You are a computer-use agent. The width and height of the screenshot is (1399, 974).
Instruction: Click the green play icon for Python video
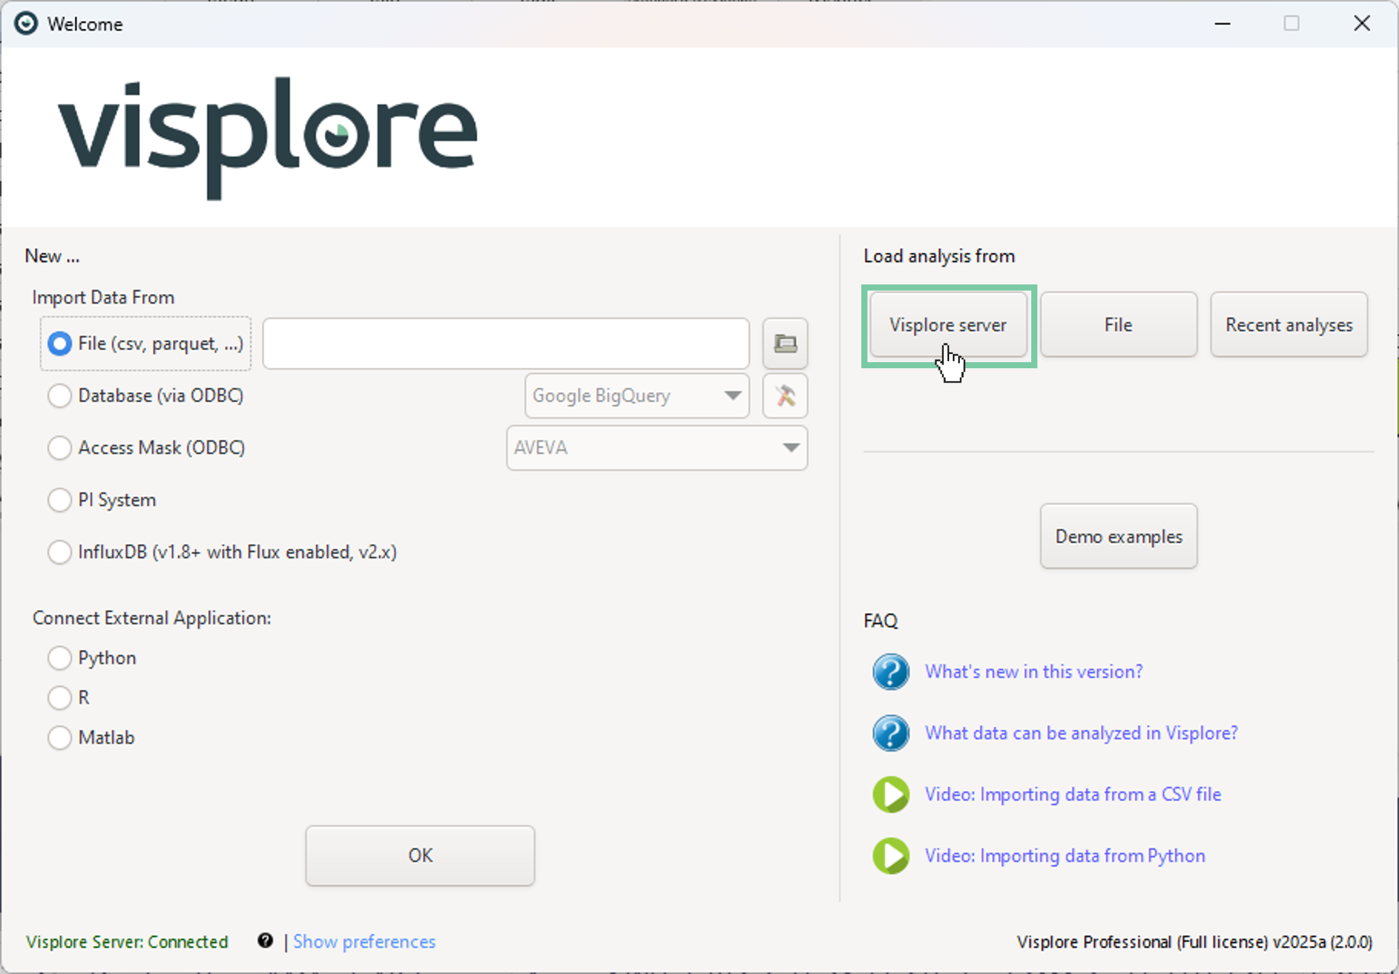coord(890,856)
